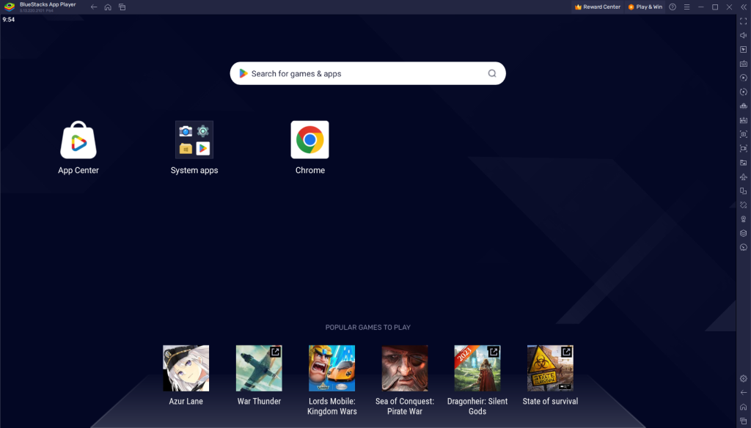Go to home using top bar icon
Viewport: 751px width, 428px height.
[108, 7]
